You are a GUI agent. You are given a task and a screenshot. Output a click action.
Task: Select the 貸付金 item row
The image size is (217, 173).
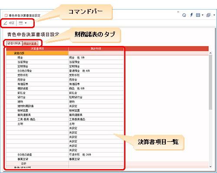point(37,97)
